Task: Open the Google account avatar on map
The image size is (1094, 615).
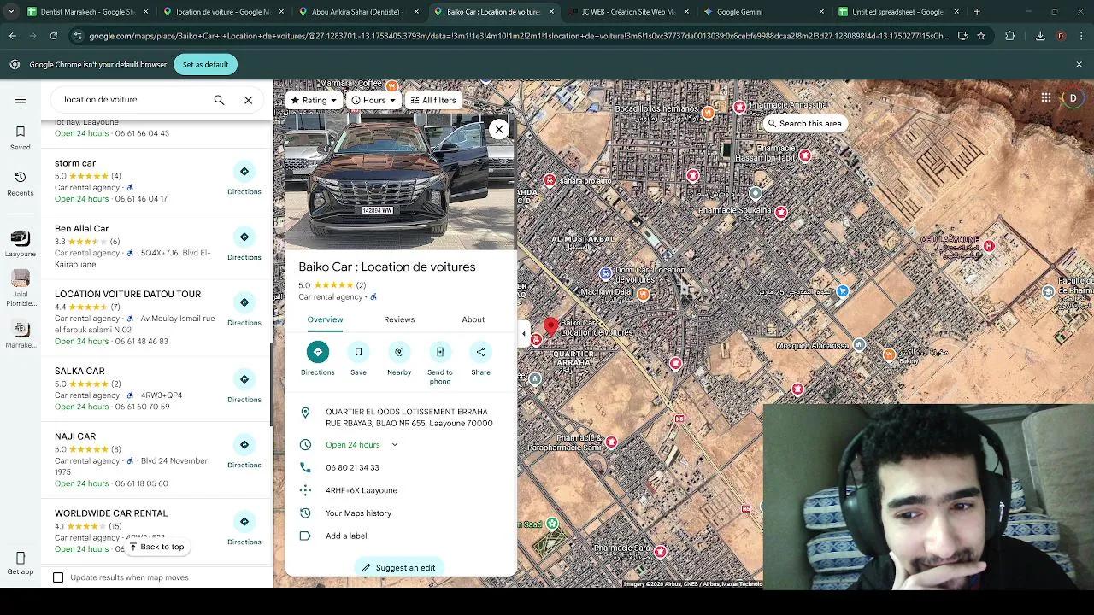Action: [x=1073, y=98]
